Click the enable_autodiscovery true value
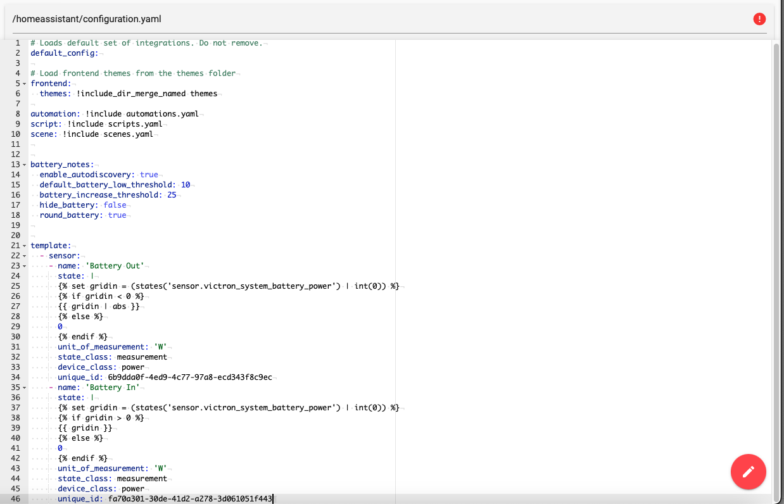The height and width of the screenshot is (504, 784). [149, 175]
